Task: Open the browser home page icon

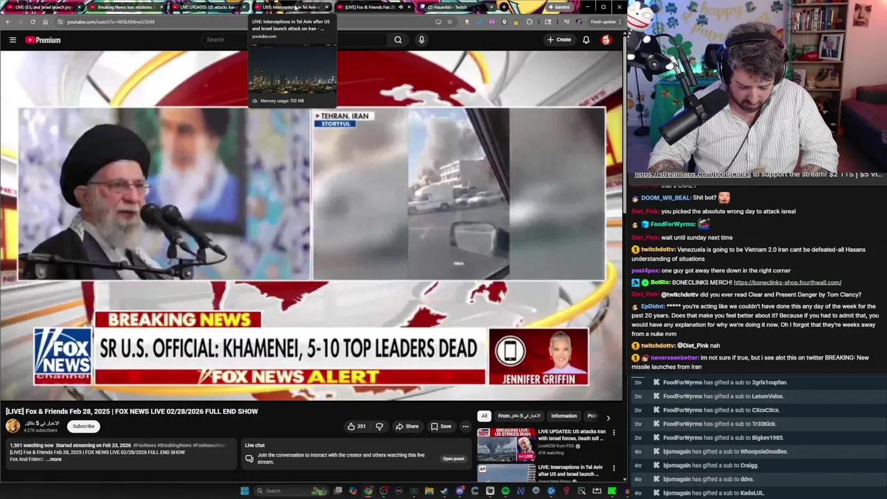Action: point(45,21)
